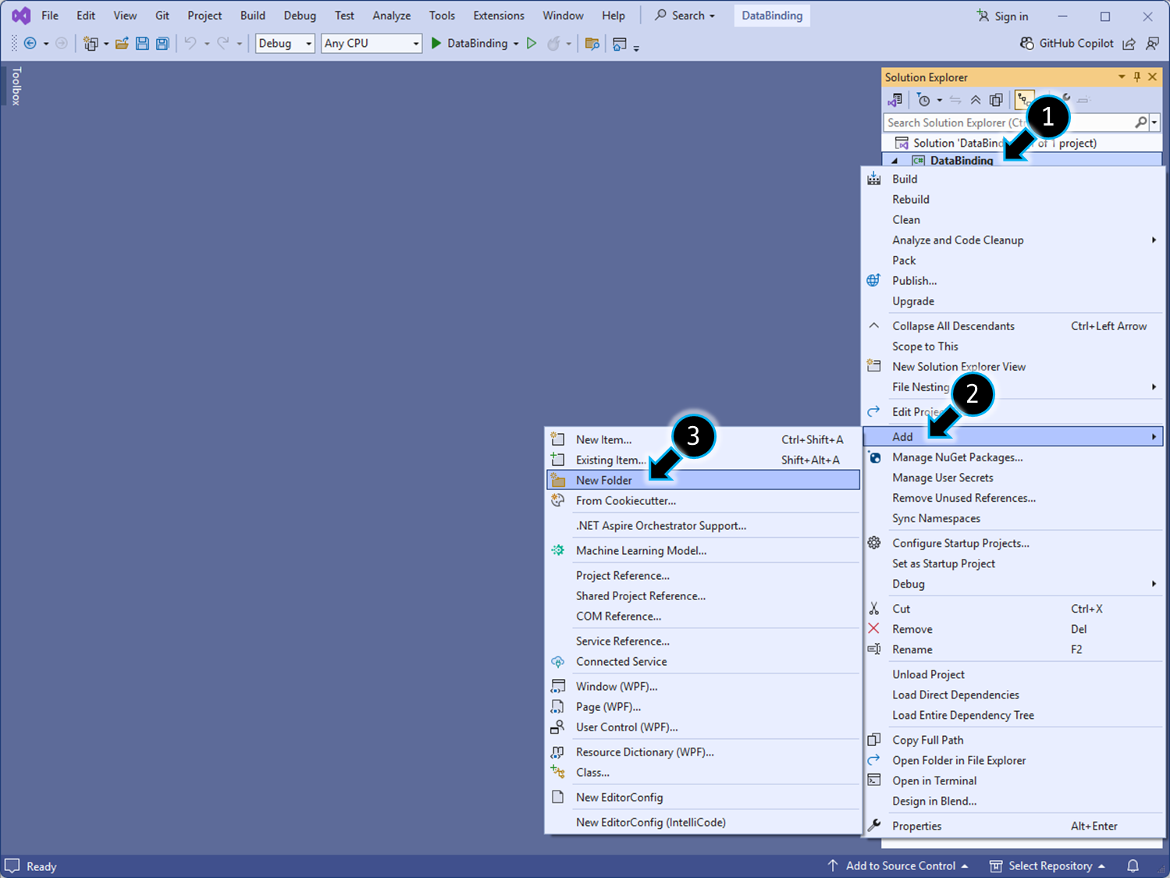Click the Open File folder icon
The height and width of the screenshot is (878, 1170).
(122, 44)
